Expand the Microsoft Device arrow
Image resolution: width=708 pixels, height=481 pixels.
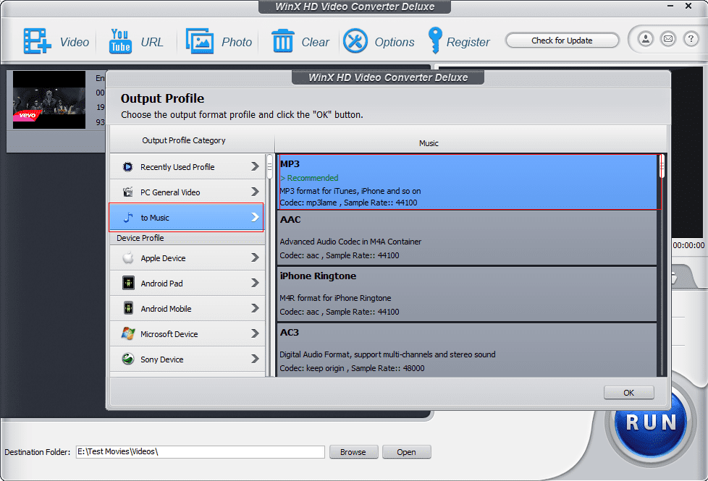(255, 333)
